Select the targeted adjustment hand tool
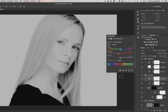The height and width of the screenshot is (112, 168). pos(109,45)
